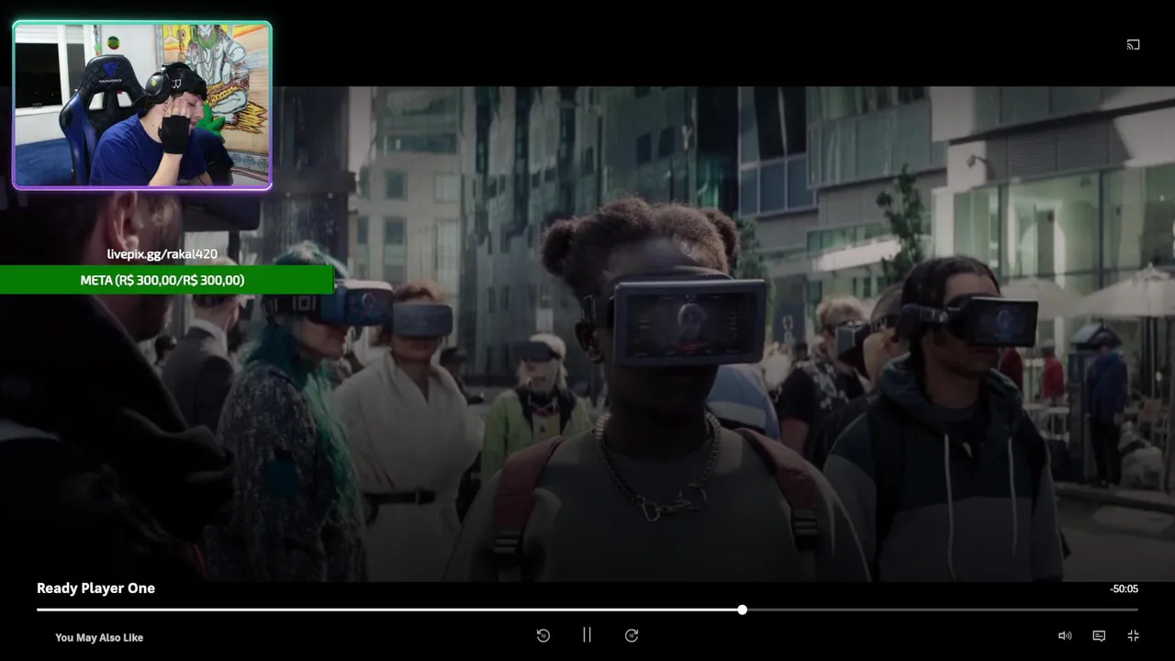1175x661 pixels.
Task: Click the remaining time -50:05
Action: tap(1124, 589)
